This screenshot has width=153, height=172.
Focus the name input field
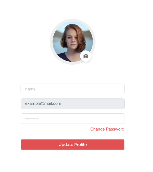click(73, 89)
